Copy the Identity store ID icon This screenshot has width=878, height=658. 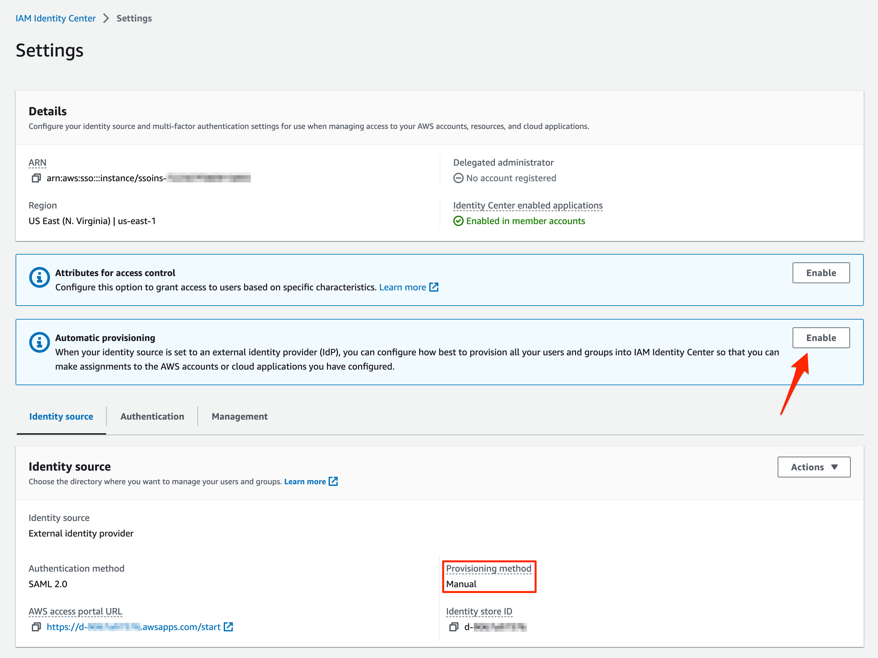[454, 626]
